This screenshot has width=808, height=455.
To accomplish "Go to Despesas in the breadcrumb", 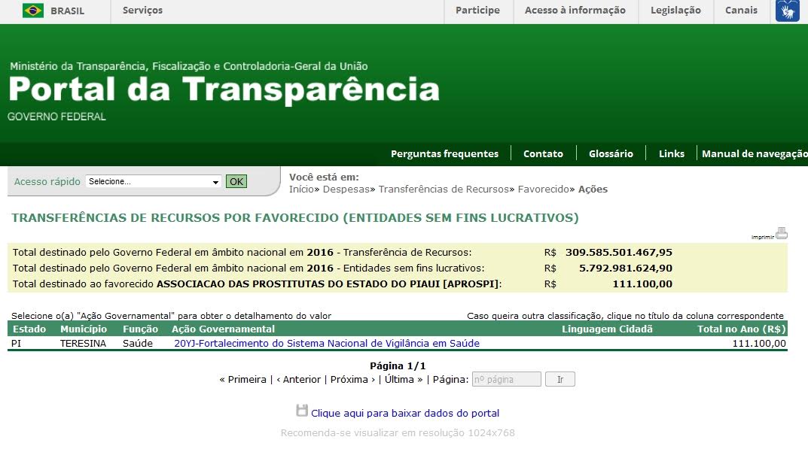I will coord(346,189).
